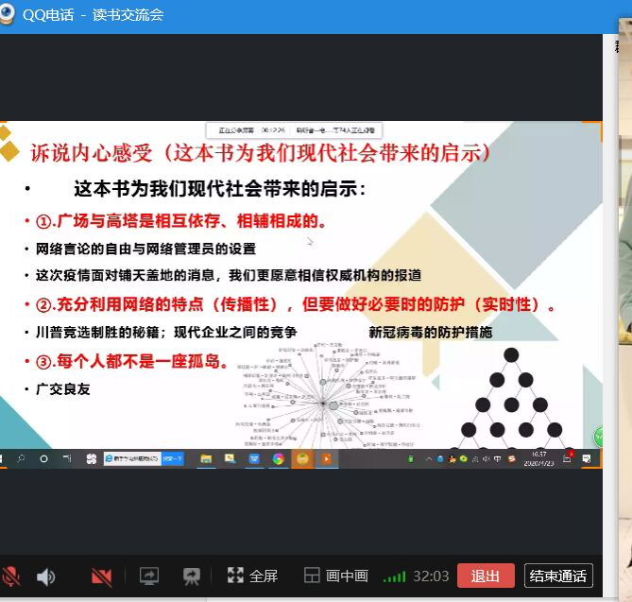The height and width of the screenshot is (602, 632).
Task: Click the clock showing 16:37 in taskbar
Action: (x=539, y=458)
